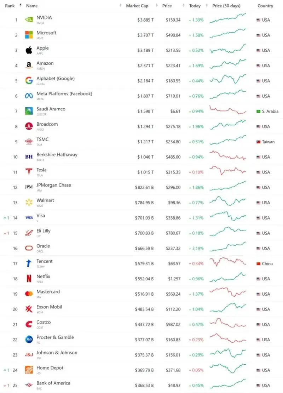Click the Country column header
This screenshot has height=393, width=283.
(265, 6)
